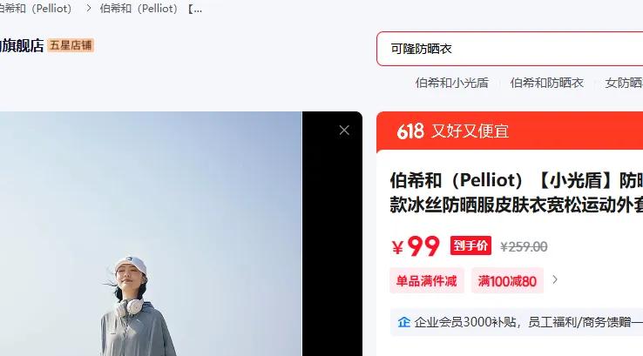The width and height of the screenshot is (643, 356).
Task: Click the product title starting 伯希和（Pelliot）【小光盾】
Action: click(x=517, y=192)
